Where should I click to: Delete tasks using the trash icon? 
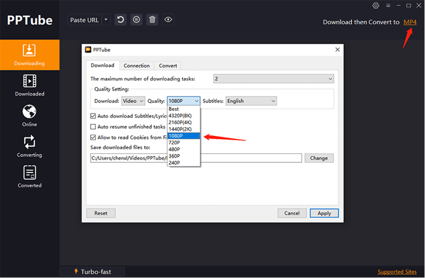(x=152, y=19)
